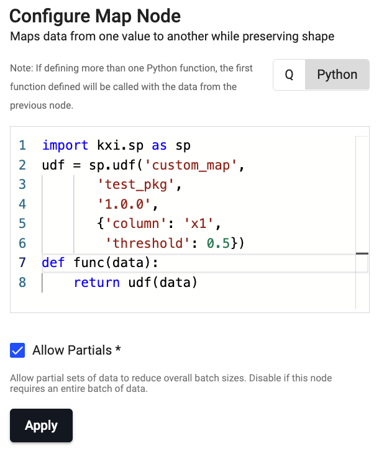Click line number 7 in the gutter
Image resolution: width=379 pixels, height=459 pixels.
coord(22,263)
